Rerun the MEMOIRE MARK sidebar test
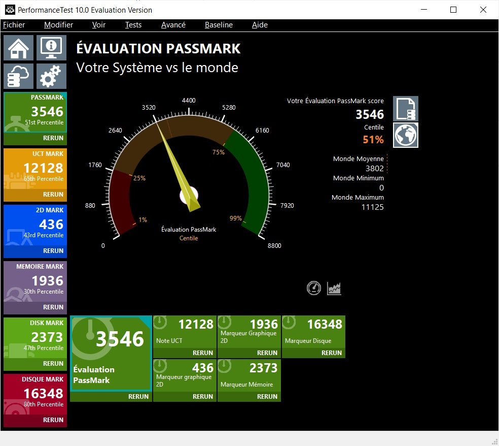Viewport: 499px width, 446px height. [x=53, y=307]
